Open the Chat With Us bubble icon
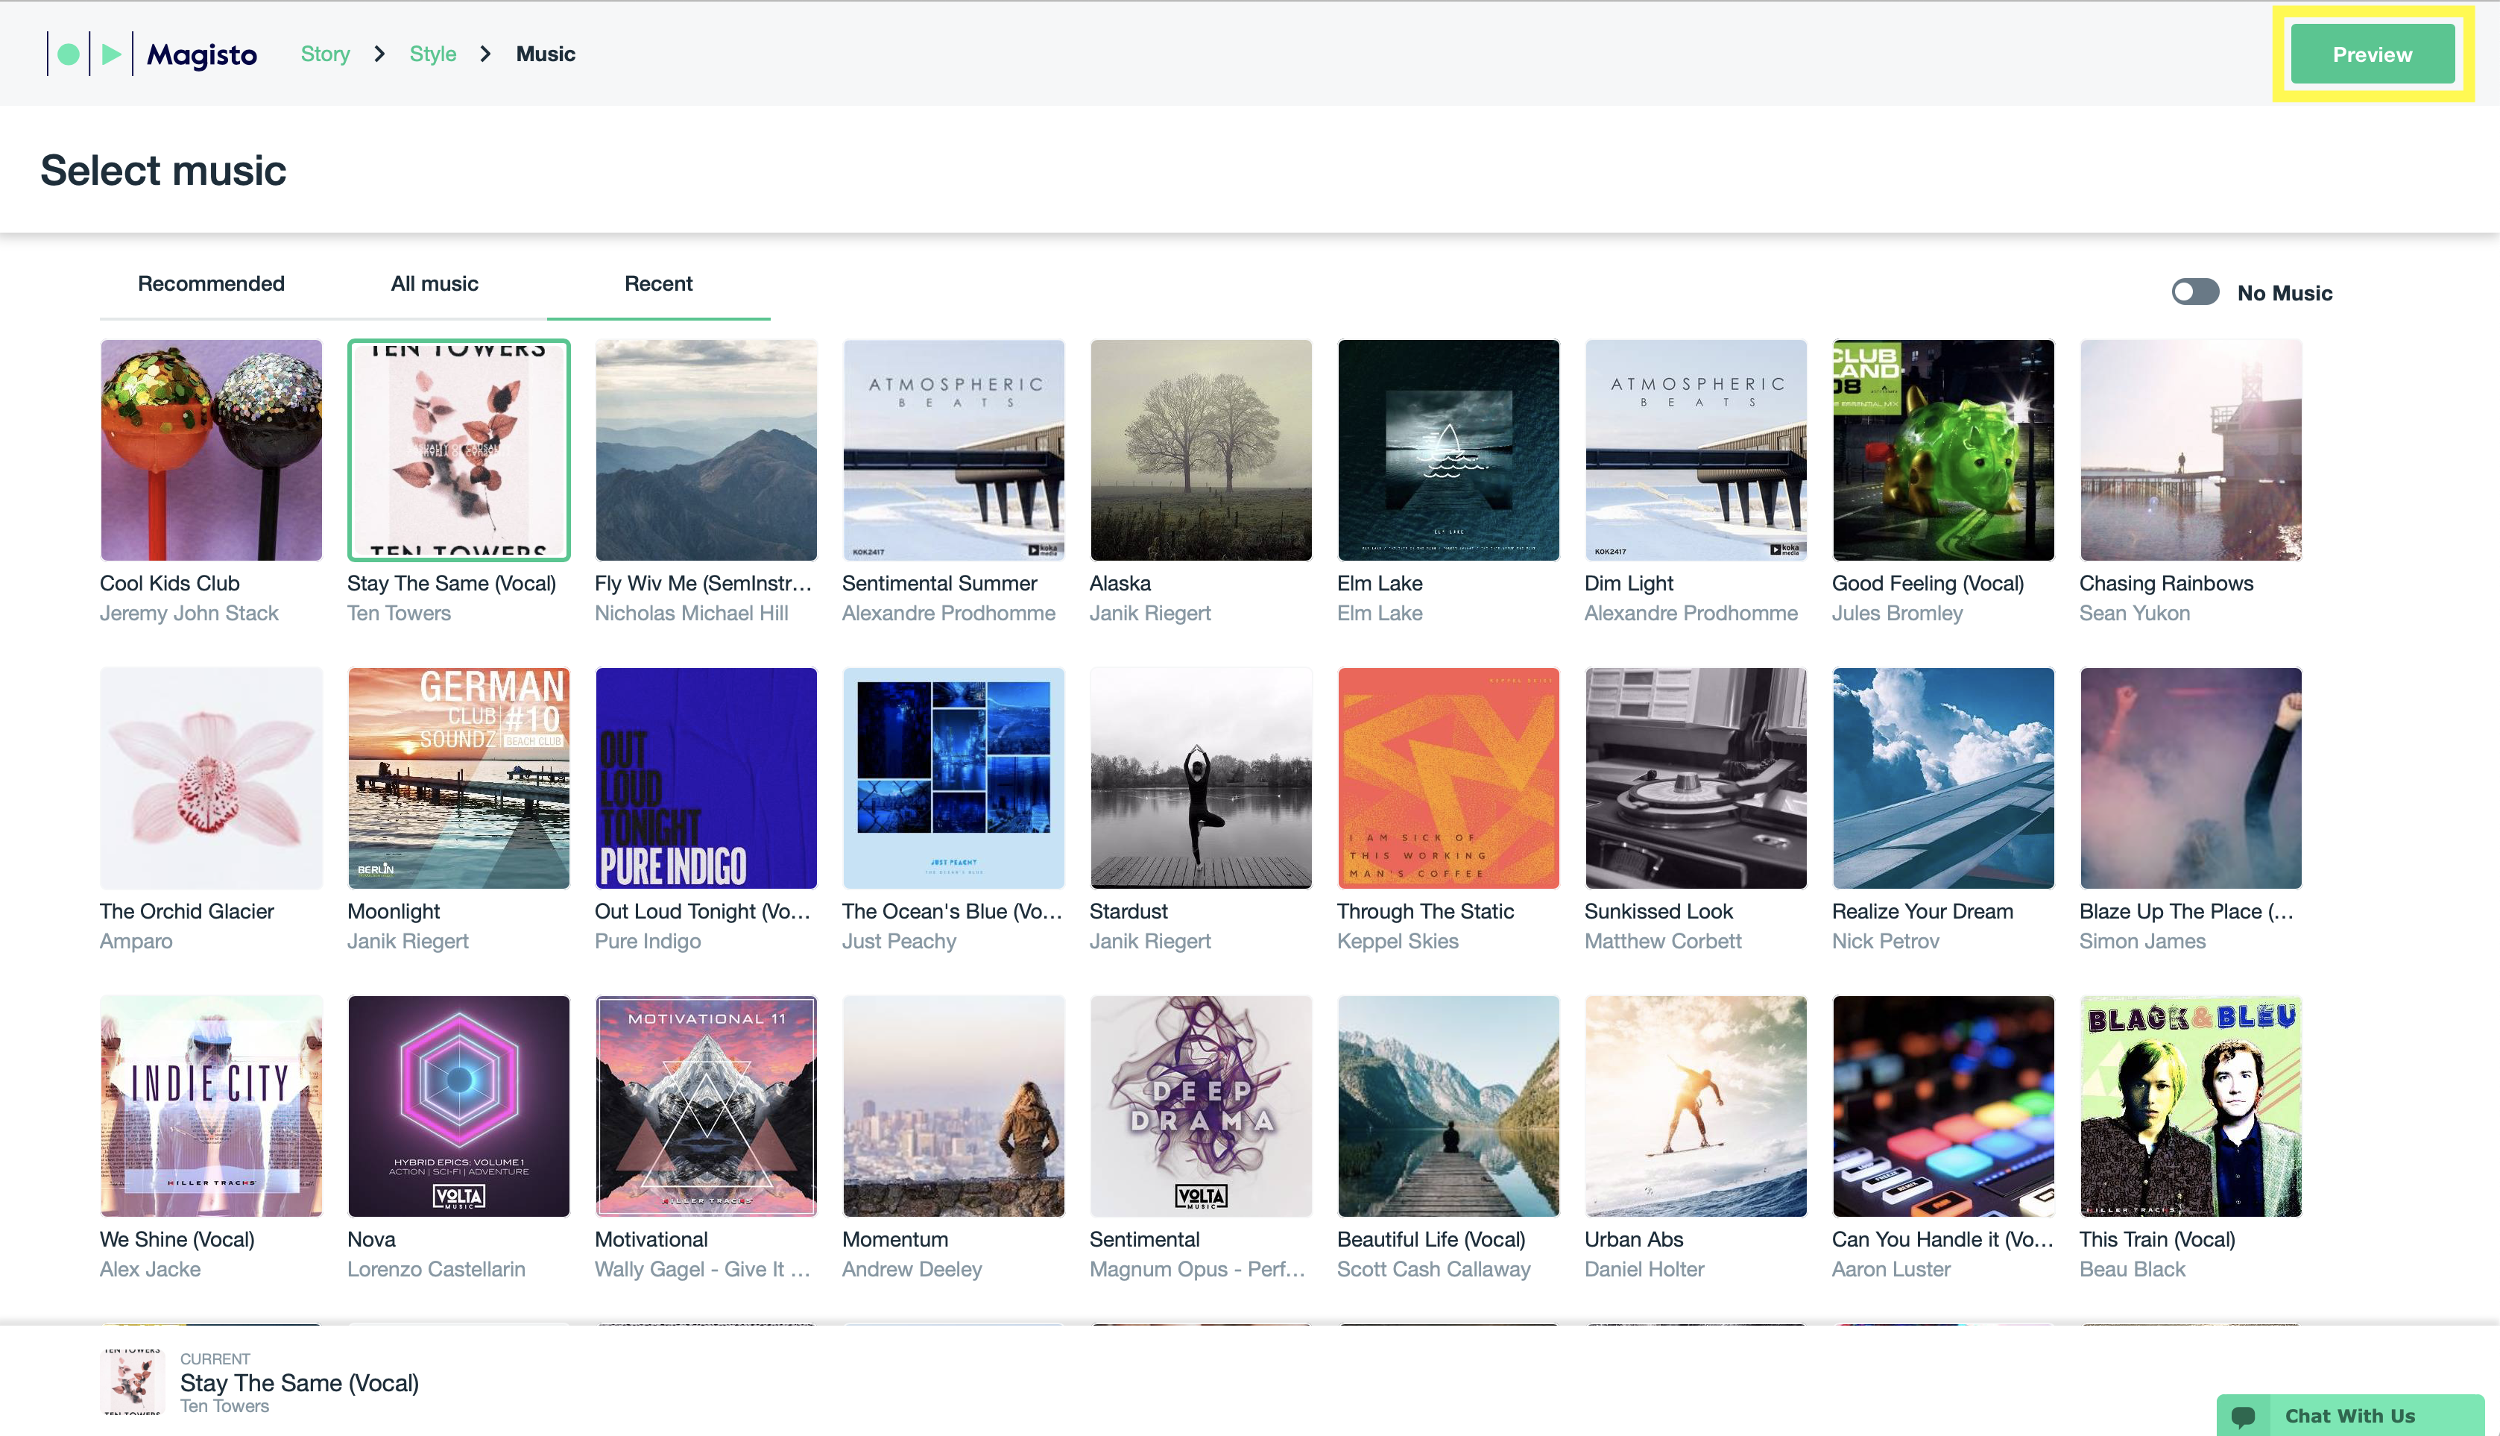This screenshot has width=2500, height=1436. [2244, 1417]
